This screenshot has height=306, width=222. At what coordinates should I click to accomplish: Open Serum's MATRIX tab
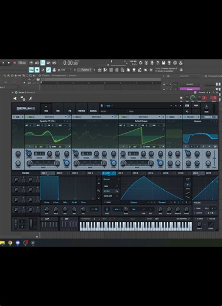click(x=81, y=108)
